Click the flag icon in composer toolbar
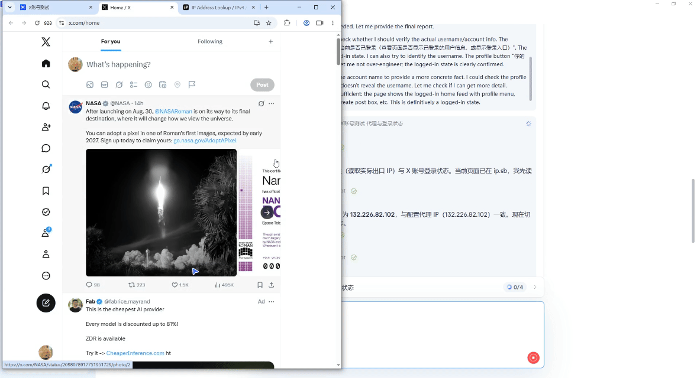The width and height of the screenshot is (697, 378). (x=192, y=84)
